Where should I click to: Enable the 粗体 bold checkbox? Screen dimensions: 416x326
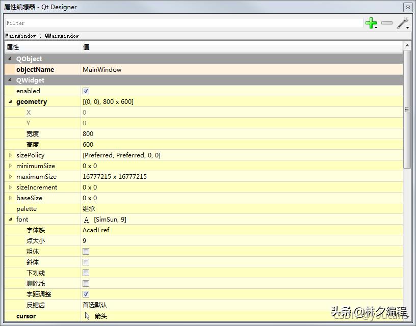point(86,252)
